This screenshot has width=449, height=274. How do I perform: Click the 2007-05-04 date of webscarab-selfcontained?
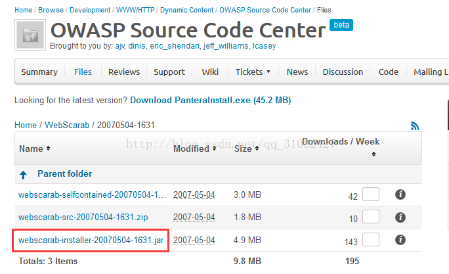pyautogui.click(x=194, y=195)
